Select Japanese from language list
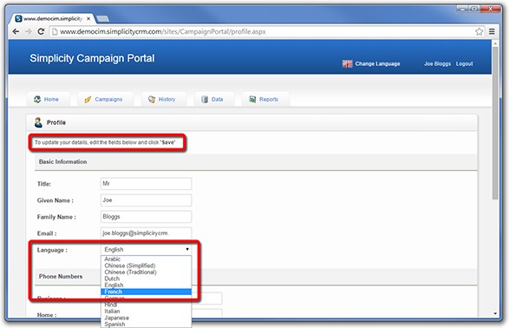 146,318
